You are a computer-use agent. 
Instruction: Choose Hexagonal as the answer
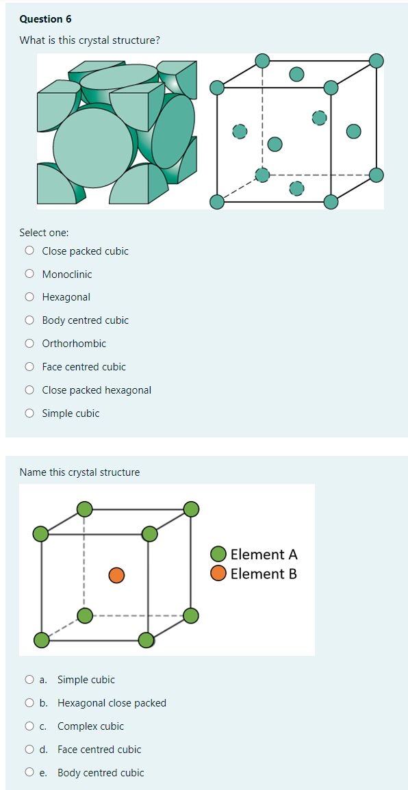pos(29,296)
